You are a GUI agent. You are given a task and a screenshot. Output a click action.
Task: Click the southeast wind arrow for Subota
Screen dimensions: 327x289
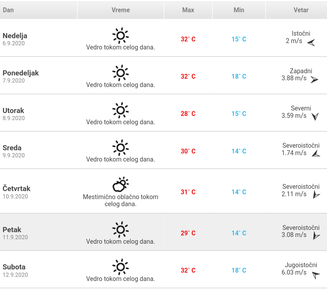tap(316, 275)
